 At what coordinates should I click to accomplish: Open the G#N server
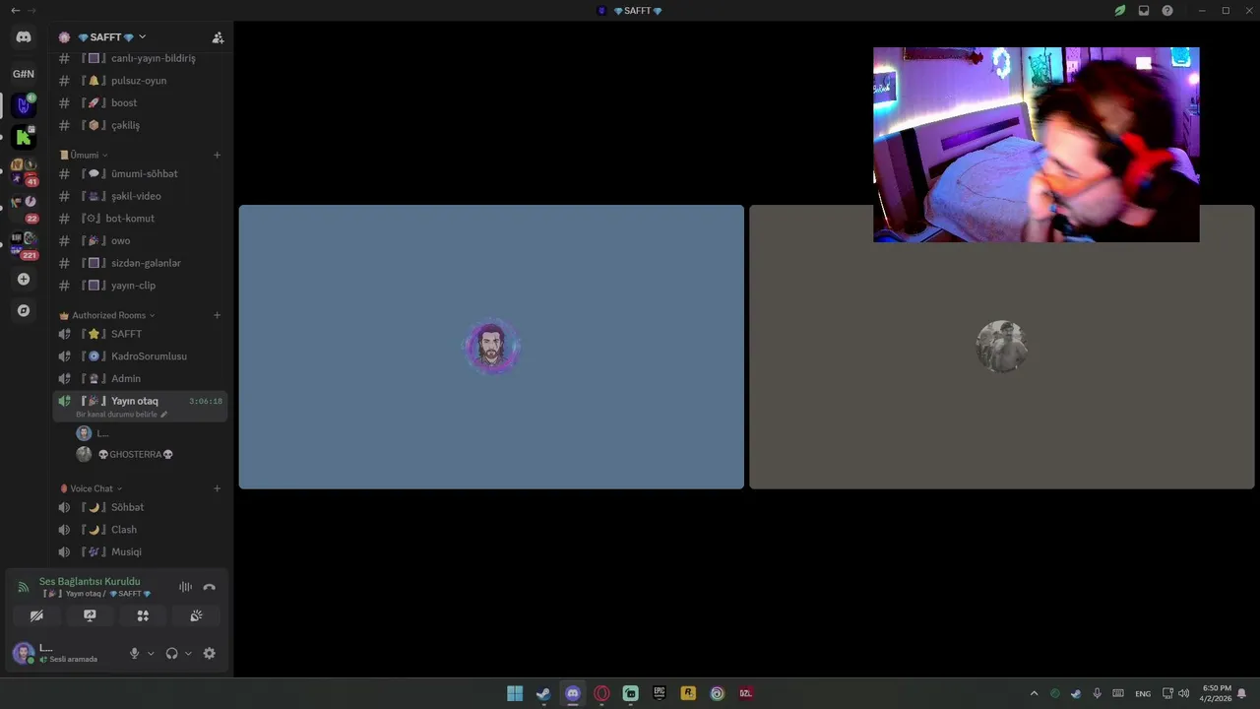pyautogui.click(x=24, y=74)
